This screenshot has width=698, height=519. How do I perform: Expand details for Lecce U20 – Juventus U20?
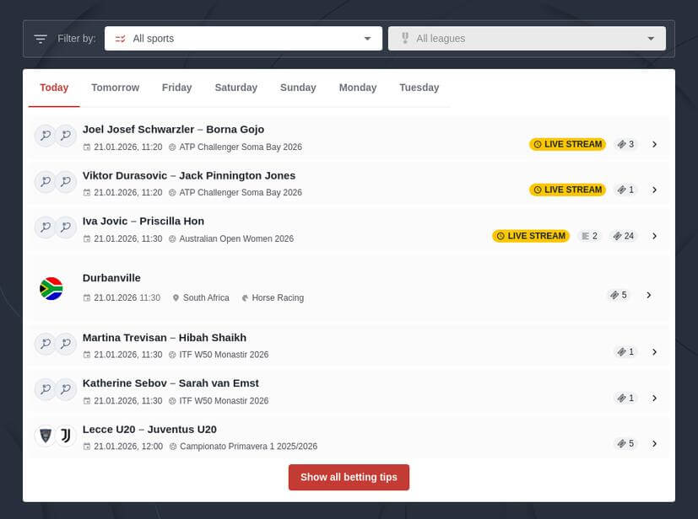655,443
